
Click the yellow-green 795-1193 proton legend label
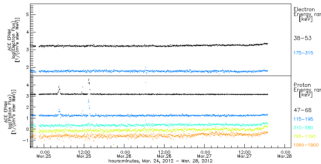[x=305, y=136]
